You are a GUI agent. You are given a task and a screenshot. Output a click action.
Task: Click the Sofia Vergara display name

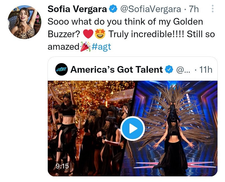77,9
